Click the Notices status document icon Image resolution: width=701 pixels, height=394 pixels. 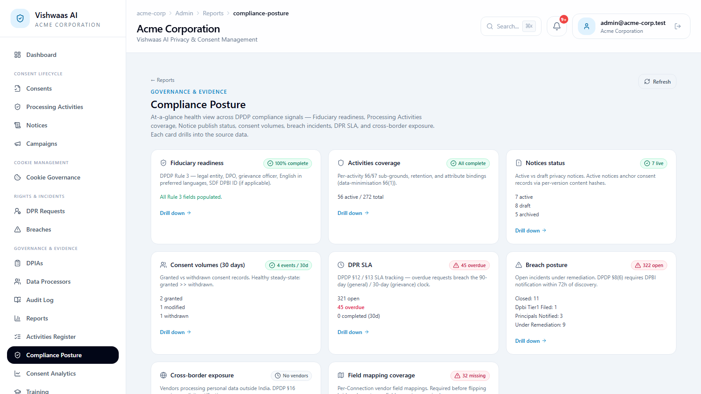point(519,163)
